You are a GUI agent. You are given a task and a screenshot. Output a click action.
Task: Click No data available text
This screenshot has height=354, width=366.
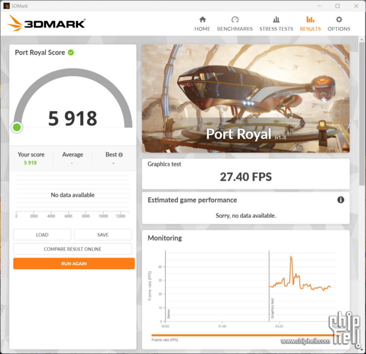point(72,195)
